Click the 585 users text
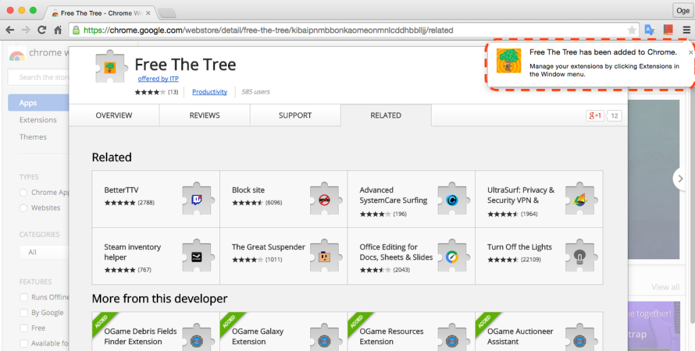 [x=255, y=92]
